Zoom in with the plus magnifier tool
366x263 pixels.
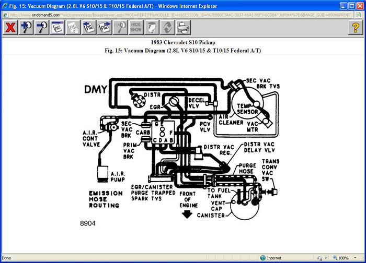(x=26, y=28)
